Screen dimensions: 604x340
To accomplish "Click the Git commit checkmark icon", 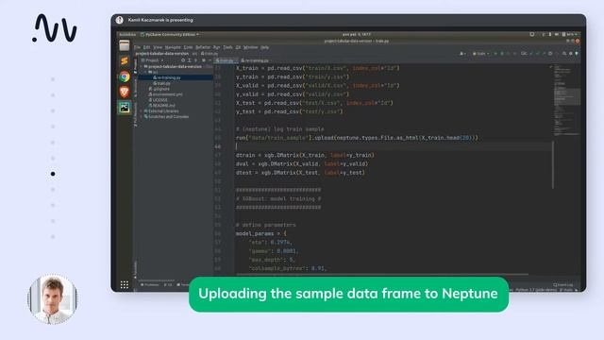I will [x=538, y=54].
